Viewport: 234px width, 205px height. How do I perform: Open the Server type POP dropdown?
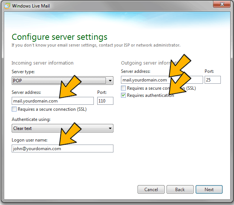63,81
